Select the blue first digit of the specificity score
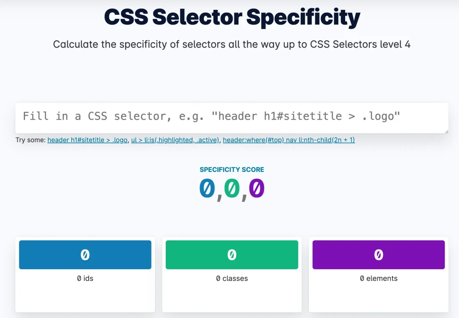459x318 pixels. [206, 188]
